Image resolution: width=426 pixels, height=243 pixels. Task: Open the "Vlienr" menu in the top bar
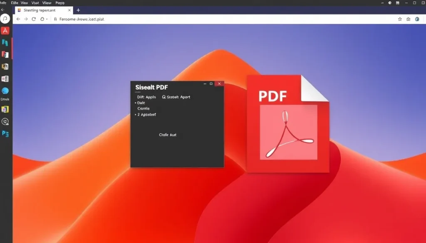[x=47, y=3]
